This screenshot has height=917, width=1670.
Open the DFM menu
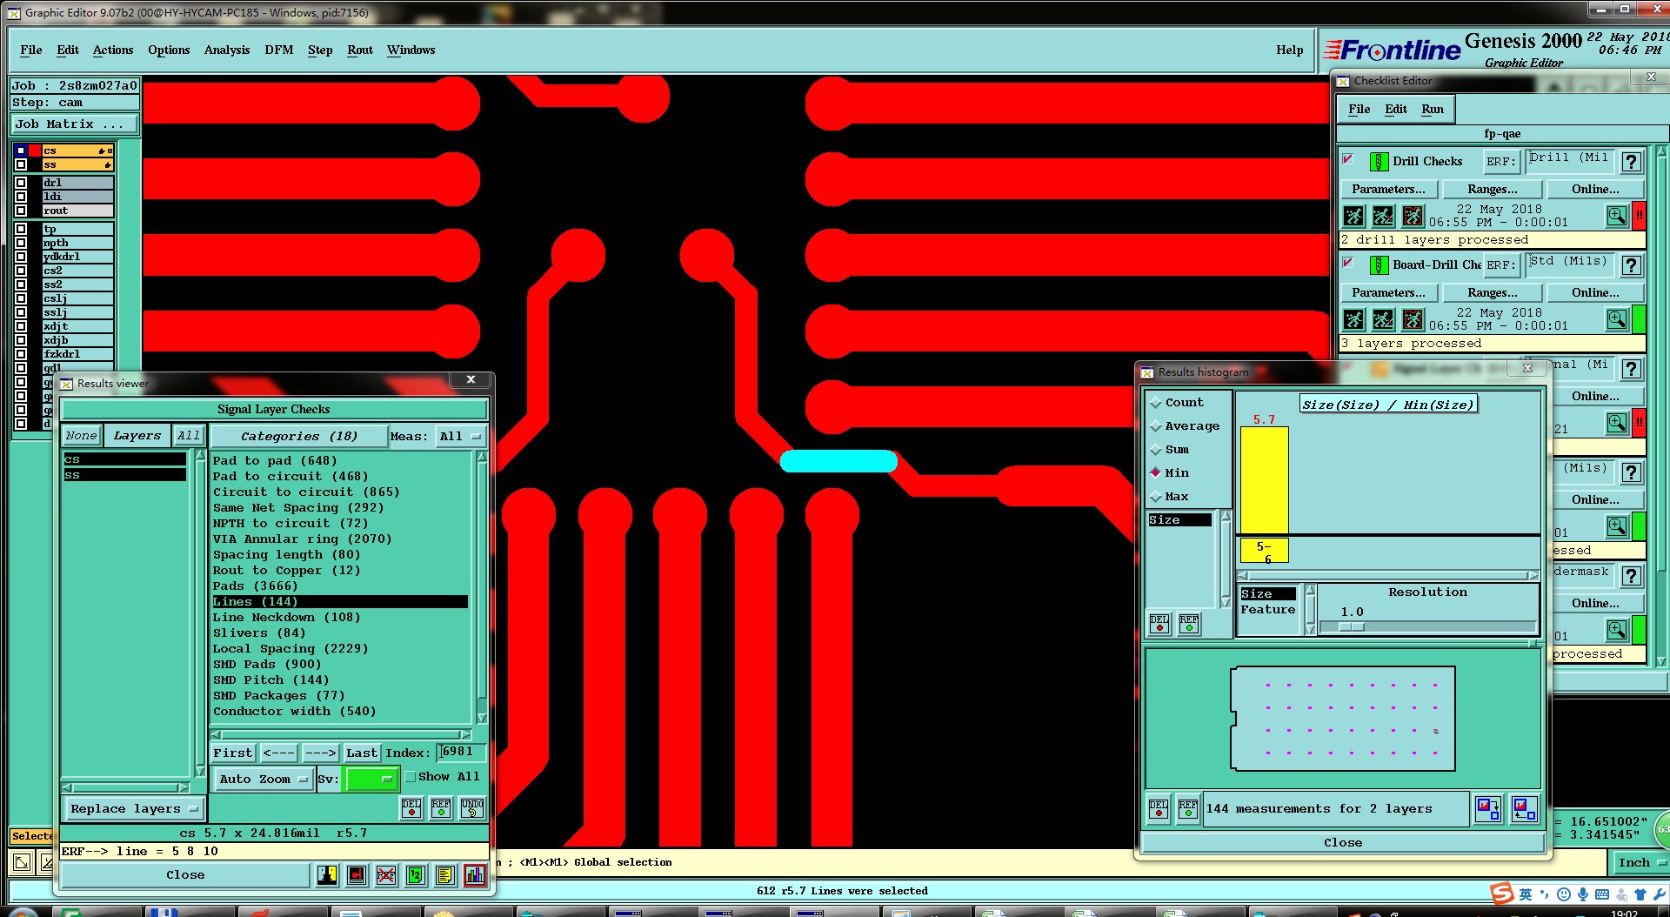(278, 50)
